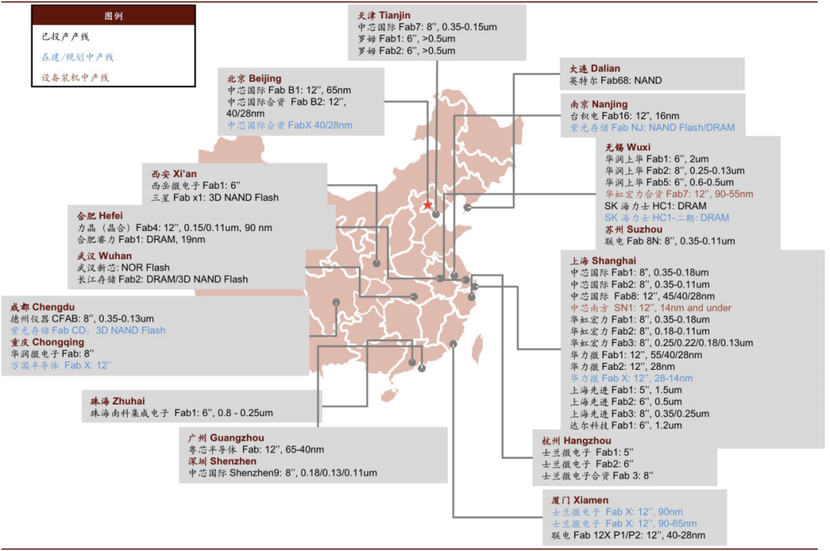
Task: Click blue '中芯国际合资 FabX 40/28nm' line
Action: point(290,125)
